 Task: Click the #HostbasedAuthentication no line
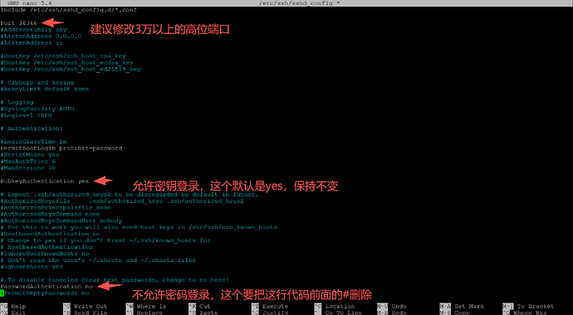[50, 234]
